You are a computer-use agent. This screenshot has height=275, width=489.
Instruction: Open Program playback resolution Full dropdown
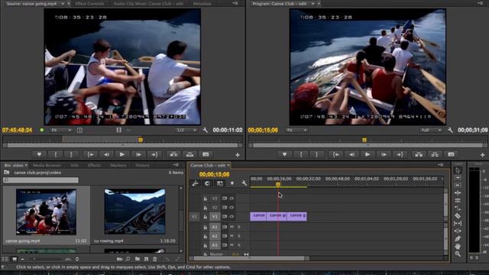coord(431,130)
